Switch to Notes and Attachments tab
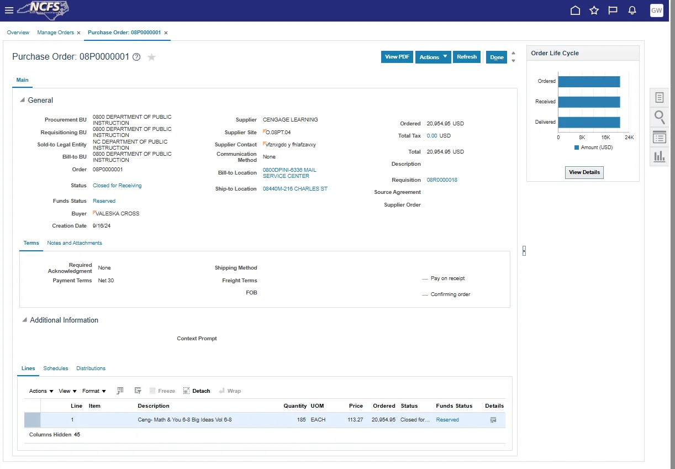 pyautogui.click(x=75, y=243)
